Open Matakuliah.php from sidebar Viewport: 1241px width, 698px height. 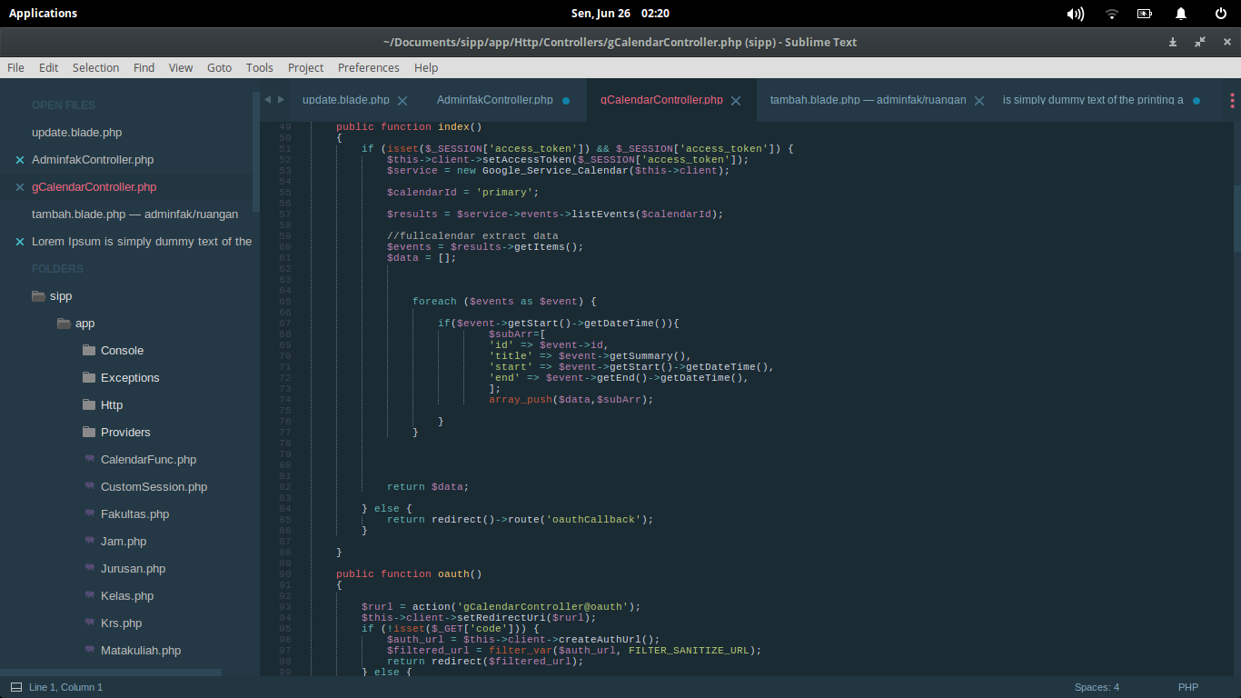tap(141, 651)
